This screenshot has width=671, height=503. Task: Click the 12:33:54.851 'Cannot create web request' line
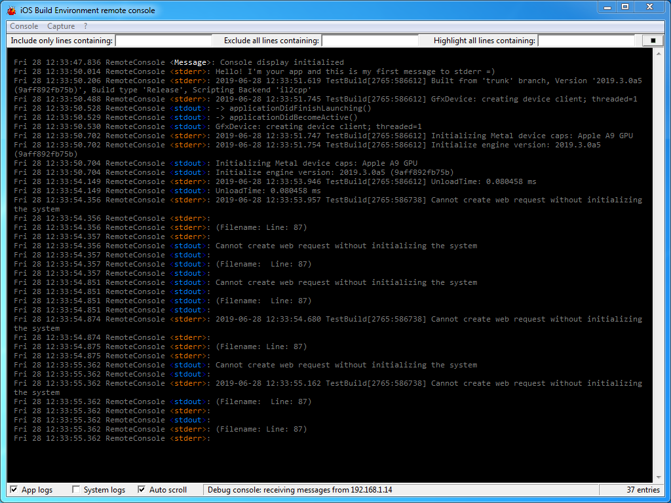pyautogui.click(x=245, y=282)
